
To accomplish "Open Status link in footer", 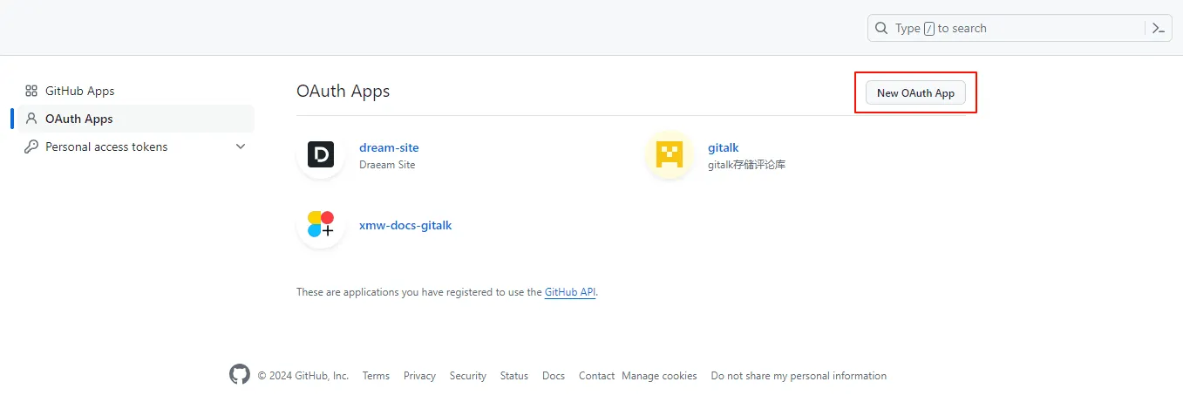I will (514, 376).
